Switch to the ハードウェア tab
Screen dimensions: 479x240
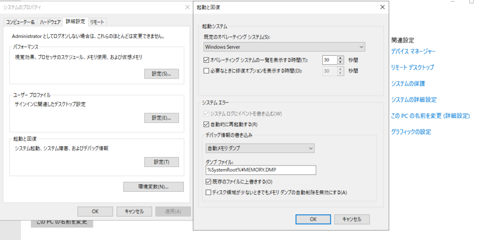pos(50,22)
